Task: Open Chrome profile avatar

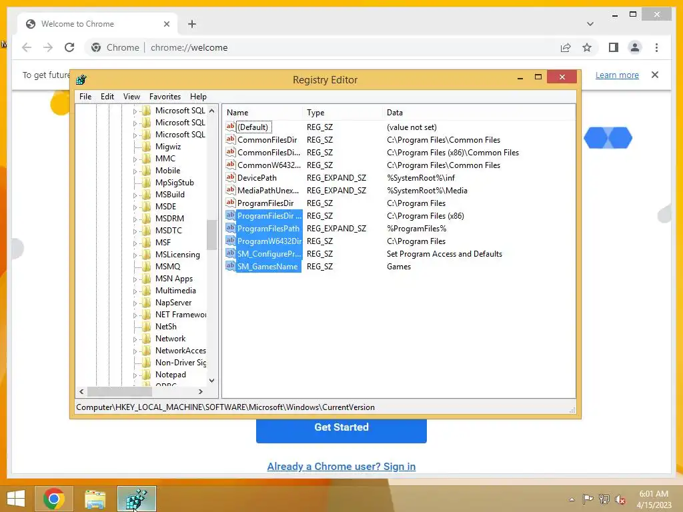Action: 635,47
